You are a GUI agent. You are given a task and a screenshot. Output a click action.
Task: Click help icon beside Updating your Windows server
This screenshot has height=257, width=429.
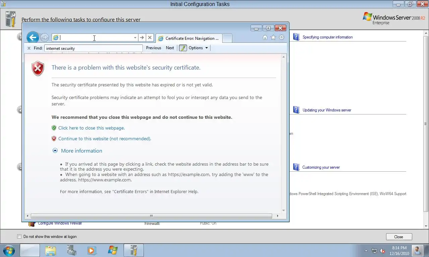[x=296, y=110]
